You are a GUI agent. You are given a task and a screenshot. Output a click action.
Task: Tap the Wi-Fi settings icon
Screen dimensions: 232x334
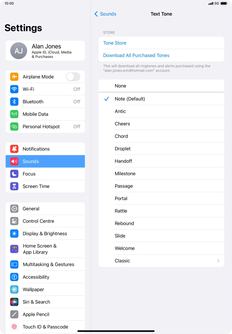pyautogui.click(x=14, y=89)
